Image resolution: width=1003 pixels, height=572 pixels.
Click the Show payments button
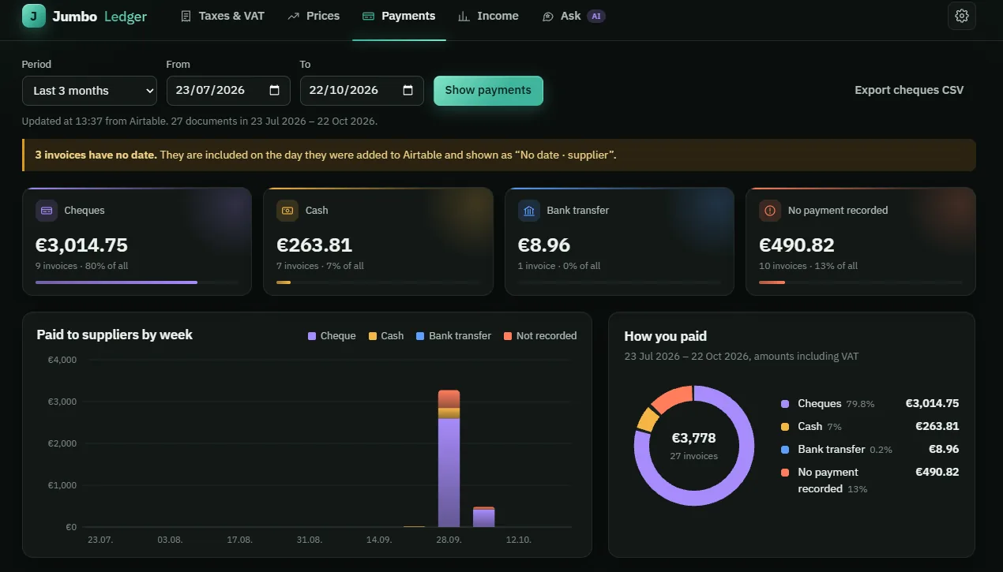tap(488, 90)
